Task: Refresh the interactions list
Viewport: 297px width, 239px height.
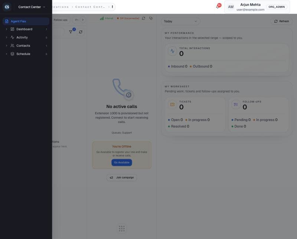Action: click(81, 32)
